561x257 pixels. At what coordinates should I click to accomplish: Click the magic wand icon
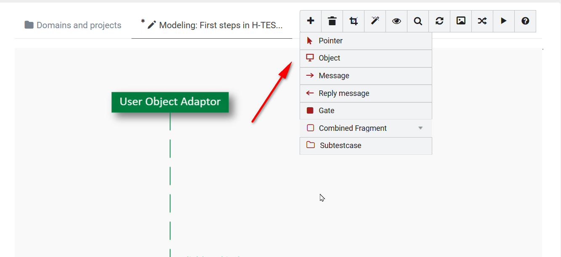point(375,21)
